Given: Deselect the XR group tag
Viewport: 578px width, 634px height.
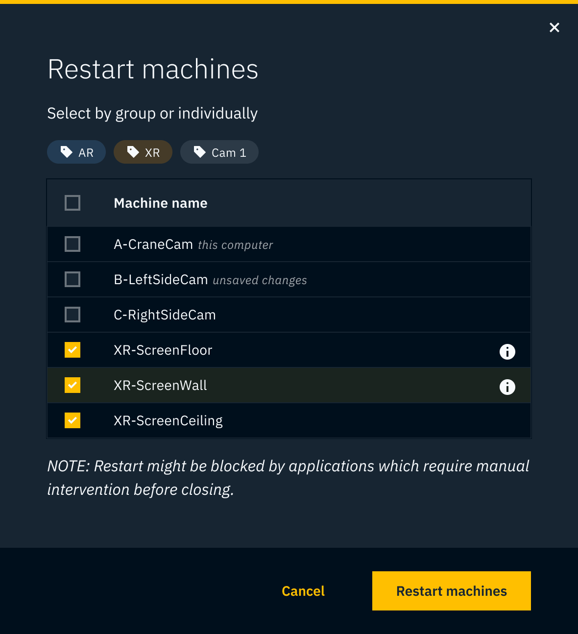Looking at the screenshot, I should (x=143, y=152).
